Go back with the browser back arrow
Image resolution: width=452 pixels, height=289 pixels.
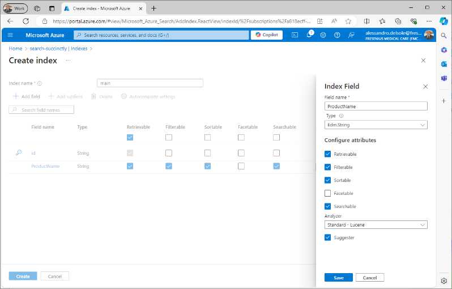[x=10, y=21]
